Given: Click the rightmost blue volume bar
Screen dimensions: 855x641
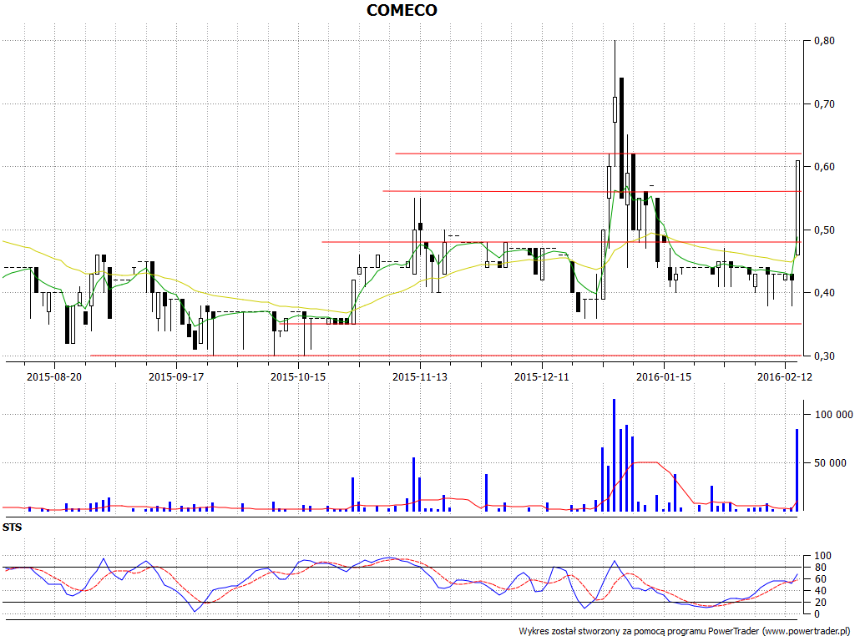Looking at the screenshot, I should tap(797, 469).
